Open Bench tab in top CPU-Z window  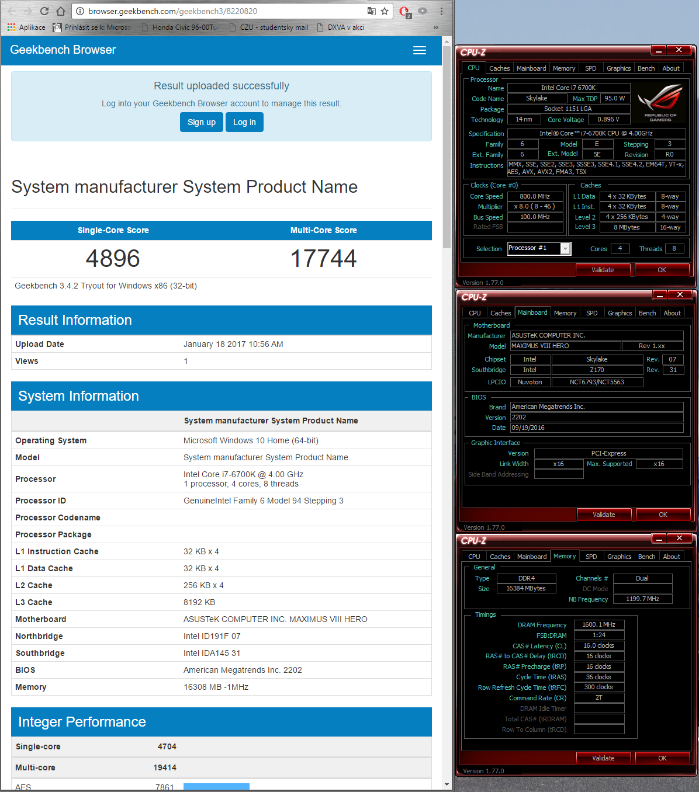646,68
